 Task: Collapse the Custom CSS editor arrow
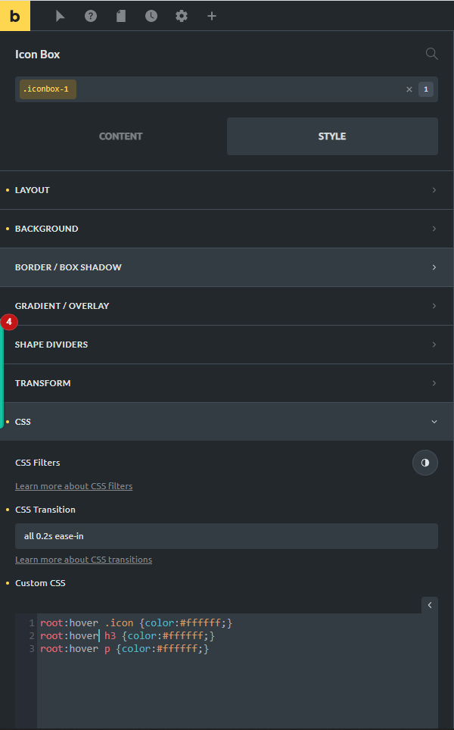(430, 605)
